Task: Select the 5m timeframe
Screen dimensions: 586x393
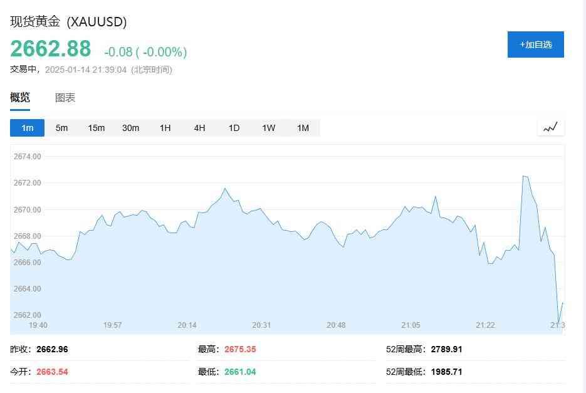Action: 61,128
